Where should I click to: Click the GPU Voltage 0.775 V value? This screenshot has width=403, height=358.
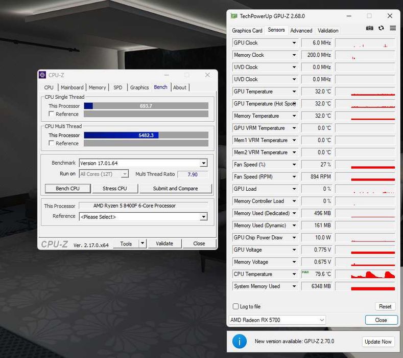pyautogui.click(x=317, y=250)
